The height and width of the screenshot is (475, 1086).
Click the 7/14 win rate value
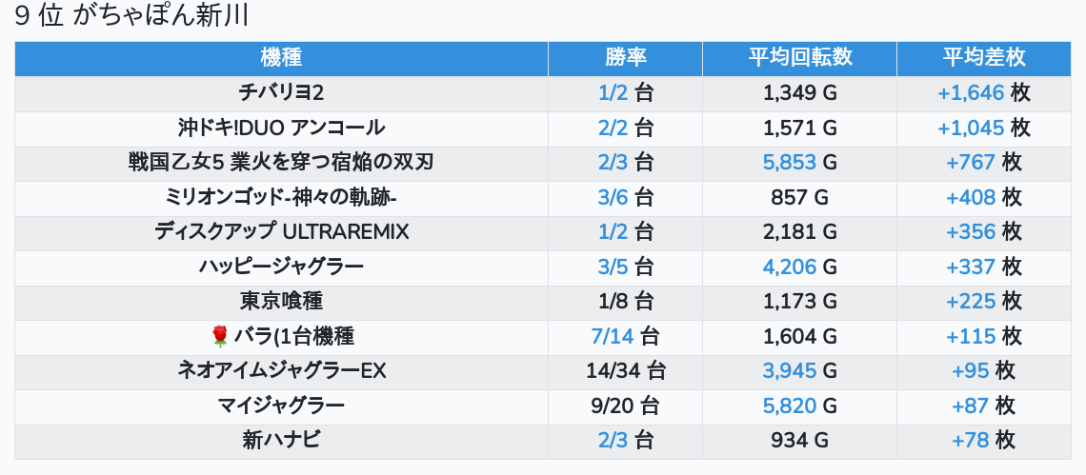613,337
